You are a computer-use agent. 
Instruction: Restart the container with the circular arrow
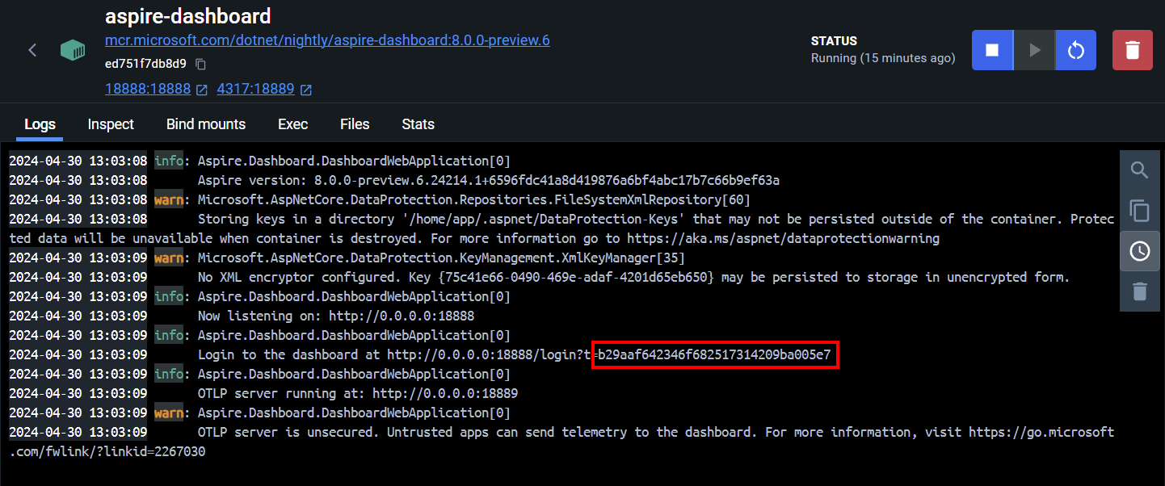tap(1075, 49)
